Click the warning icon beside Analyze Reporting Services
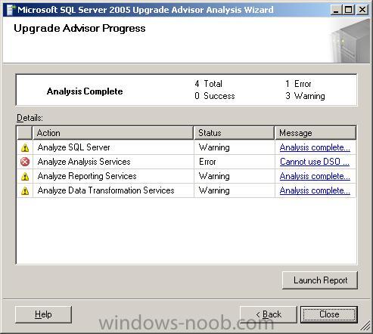 click(x=25, y=176)
